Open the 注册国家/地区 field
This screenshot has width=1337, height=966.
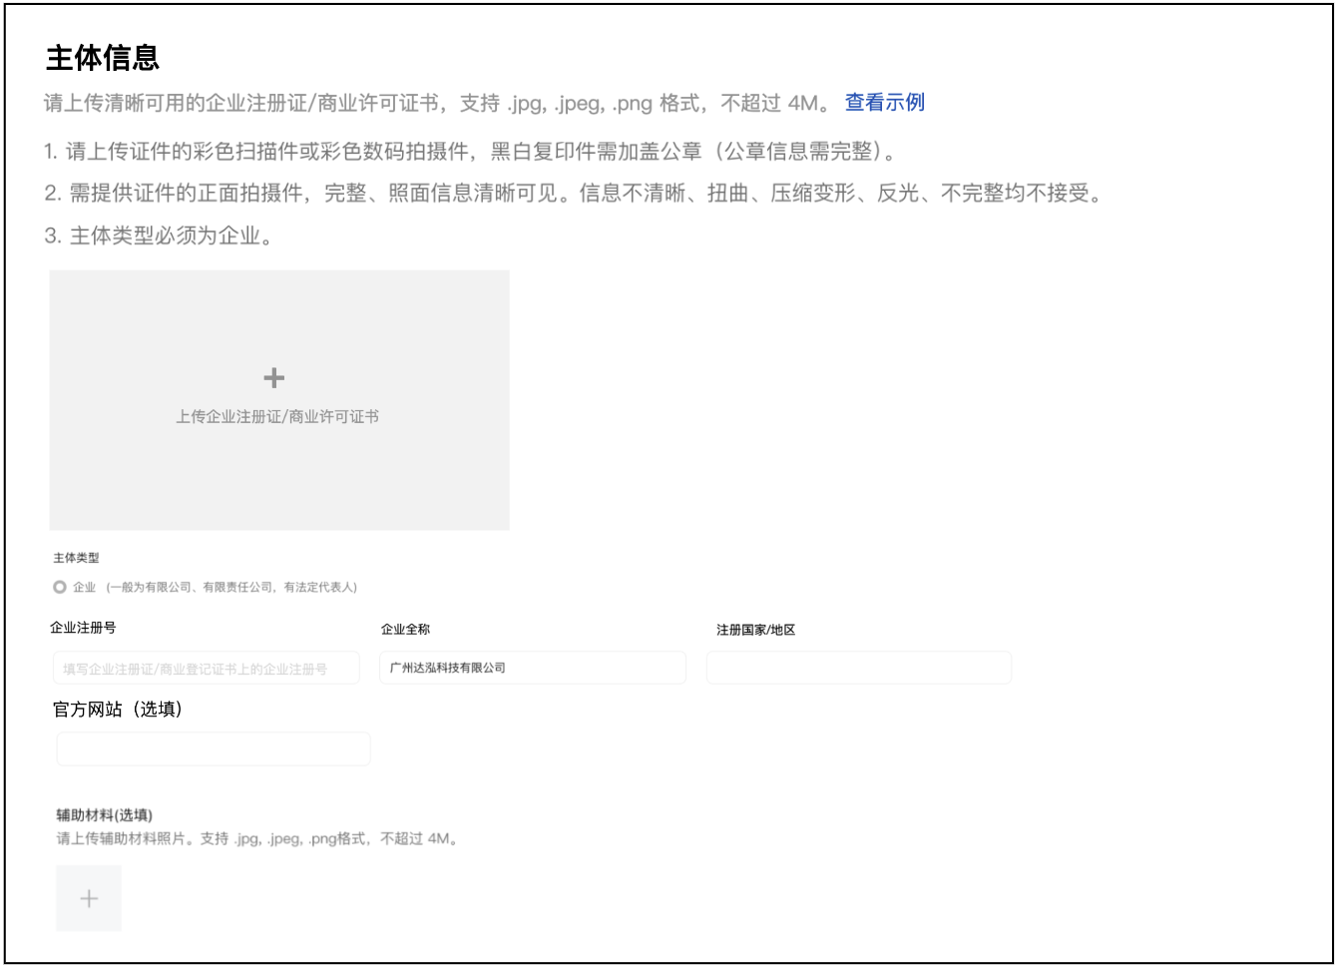click(859, 668)
